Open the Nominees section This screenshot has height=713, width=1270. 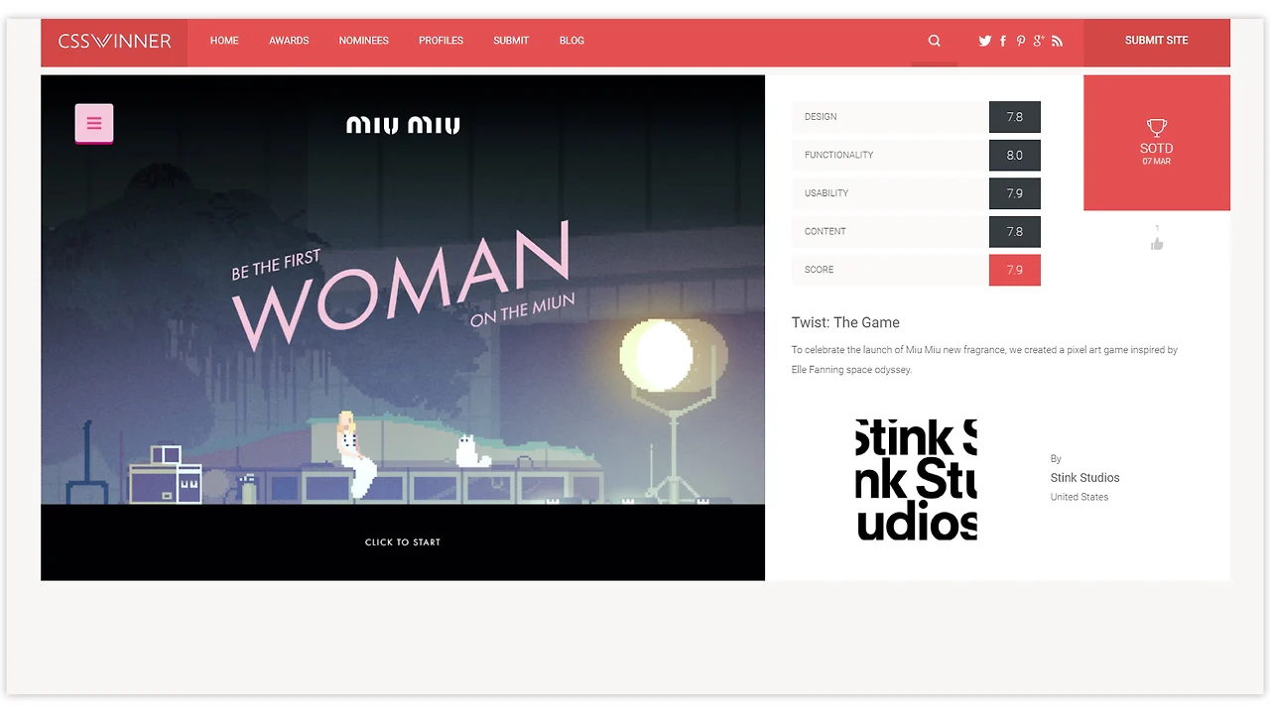[x=364, y=41]
